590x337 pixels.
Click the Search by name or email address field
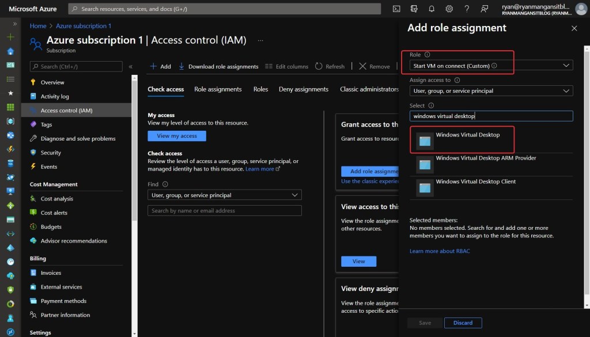point(225,211)
